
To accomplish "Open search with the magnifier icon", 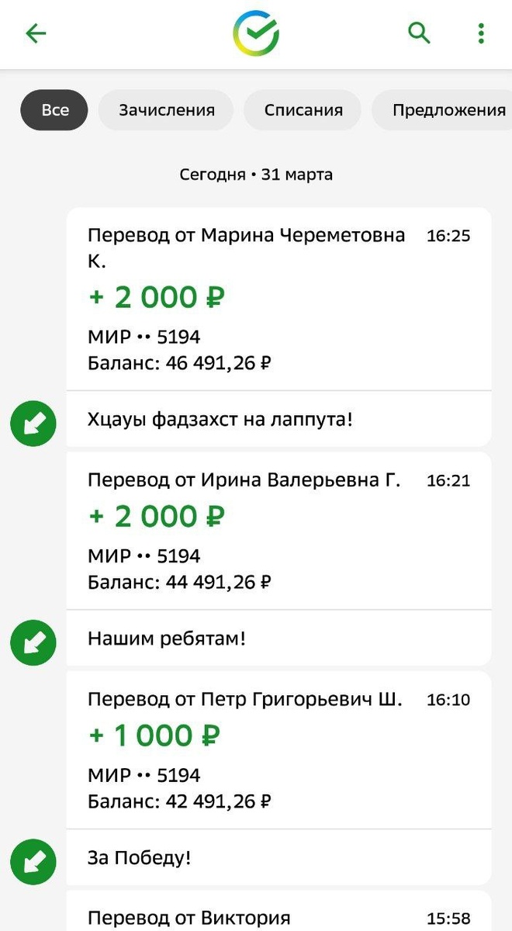I will coord(419,33).
